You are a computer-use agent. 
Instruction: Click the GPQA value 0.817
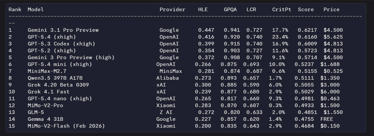[229, 99]
